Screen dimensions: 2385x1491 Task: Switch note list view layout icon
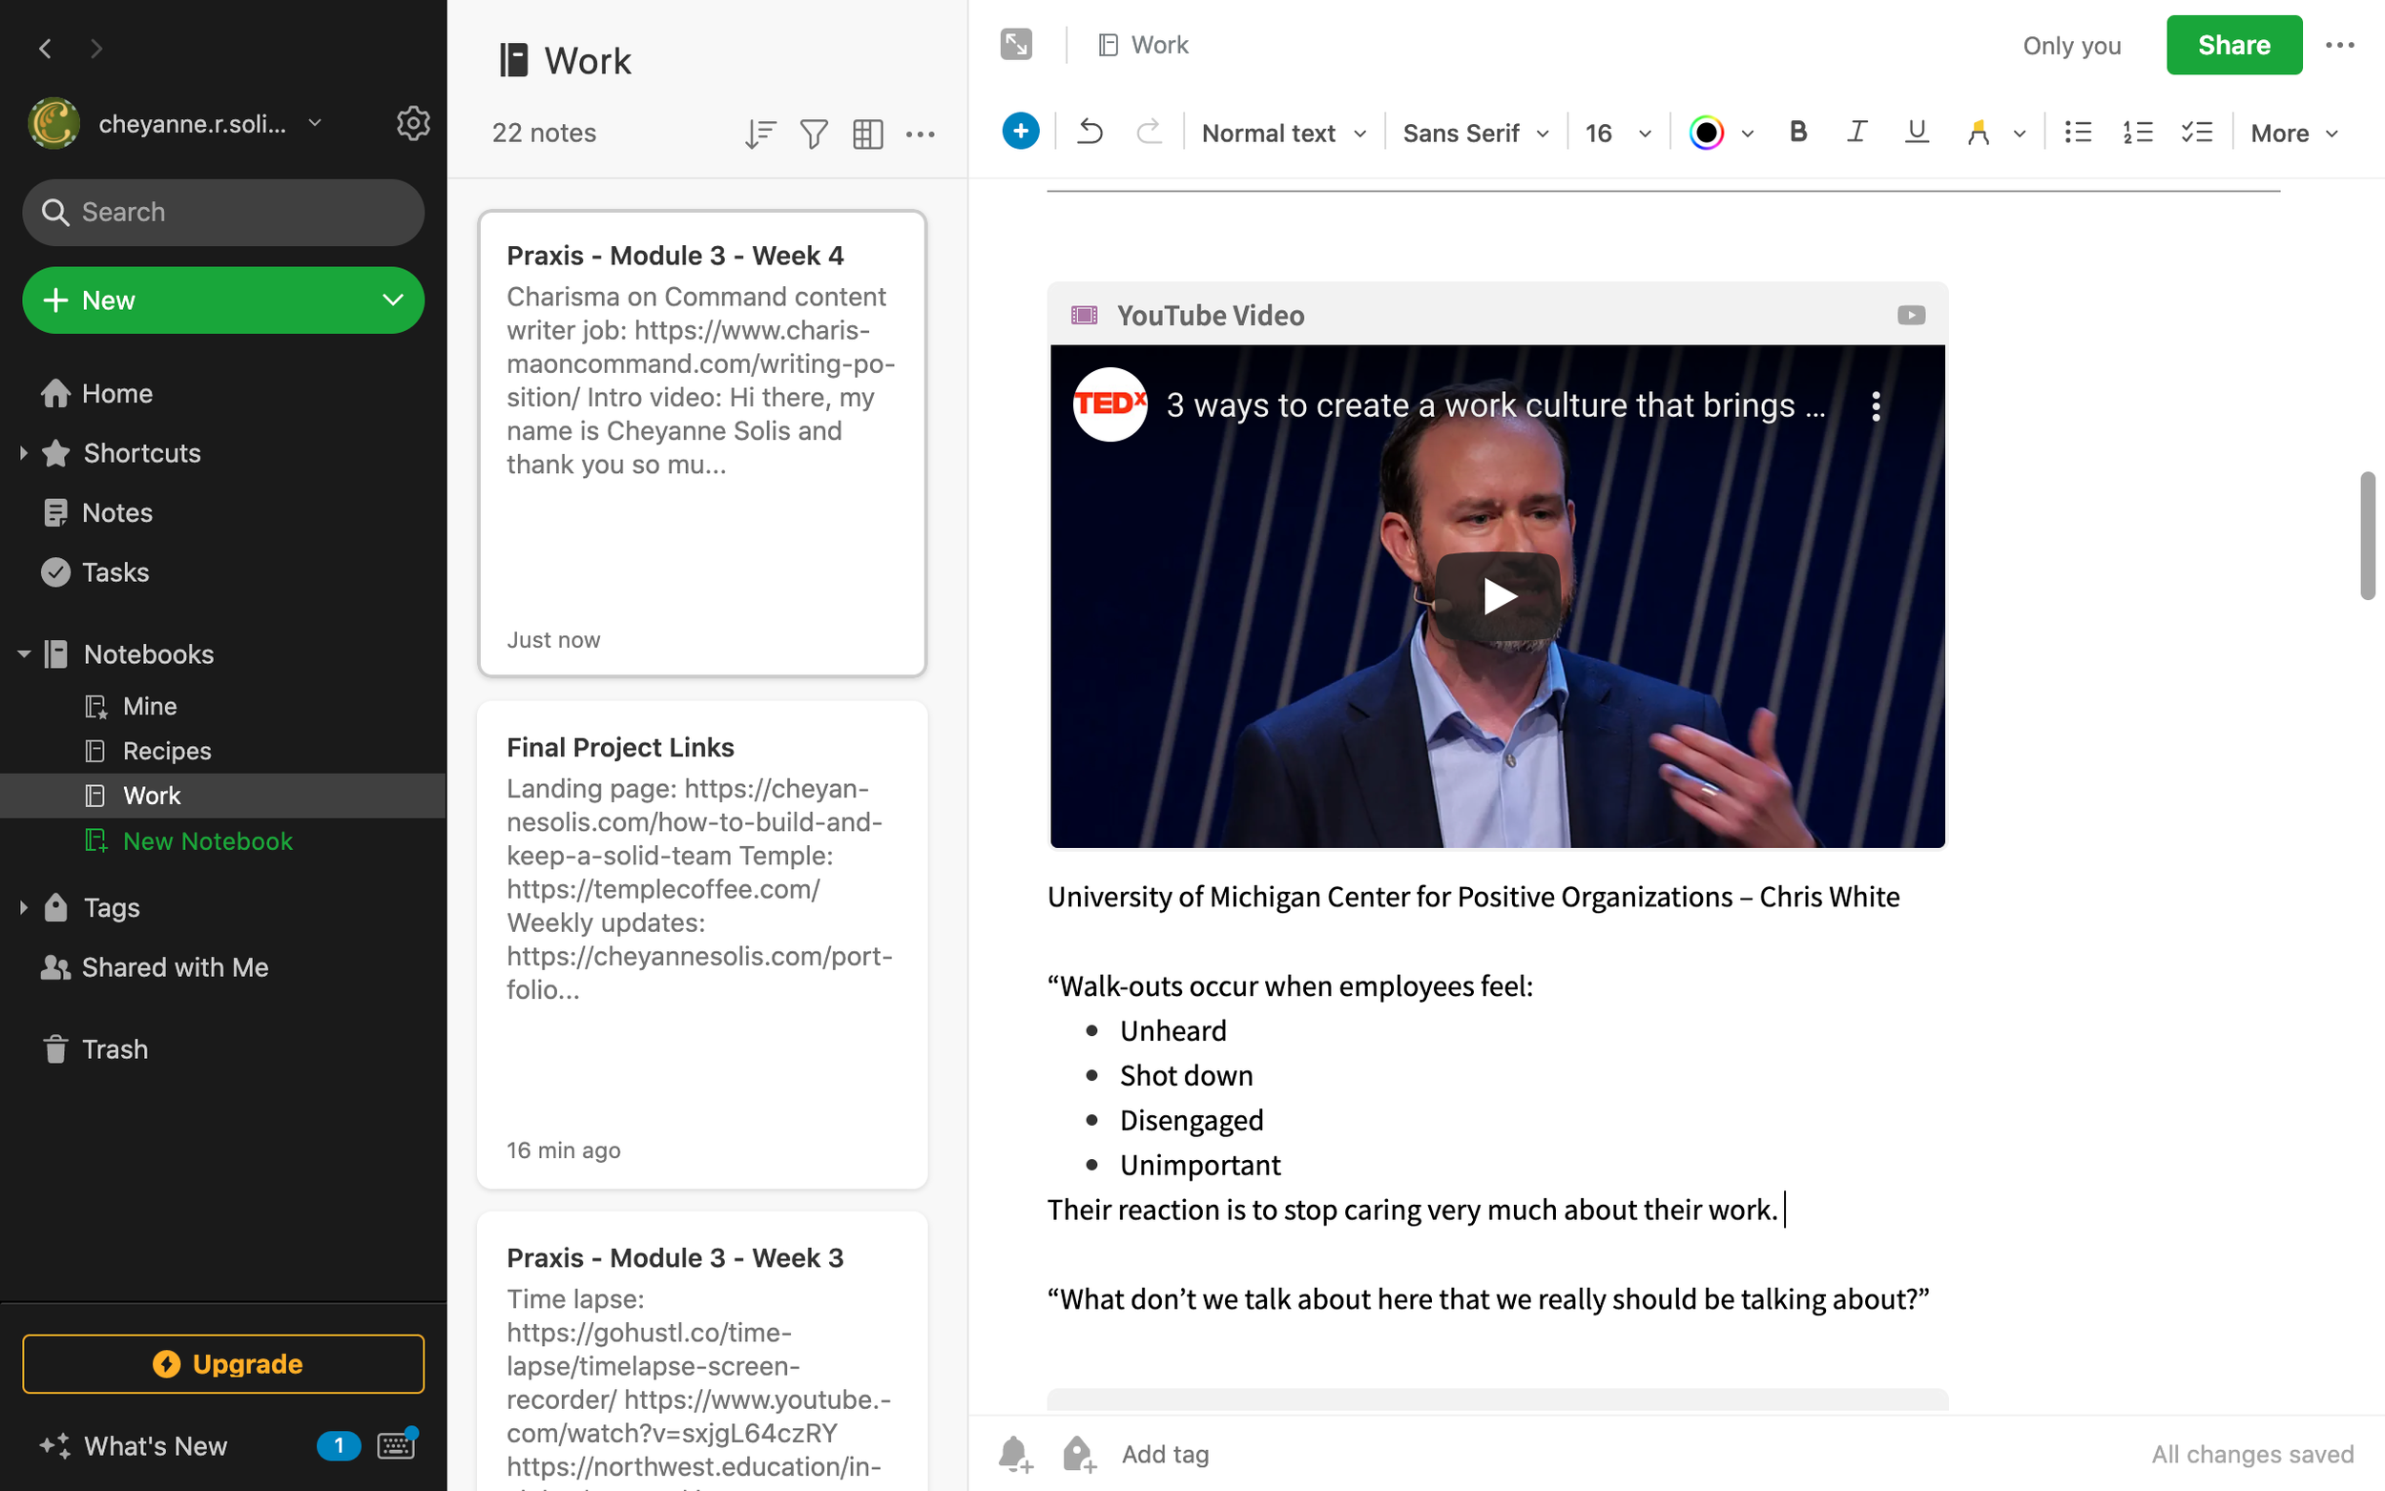tap(867, 134)
